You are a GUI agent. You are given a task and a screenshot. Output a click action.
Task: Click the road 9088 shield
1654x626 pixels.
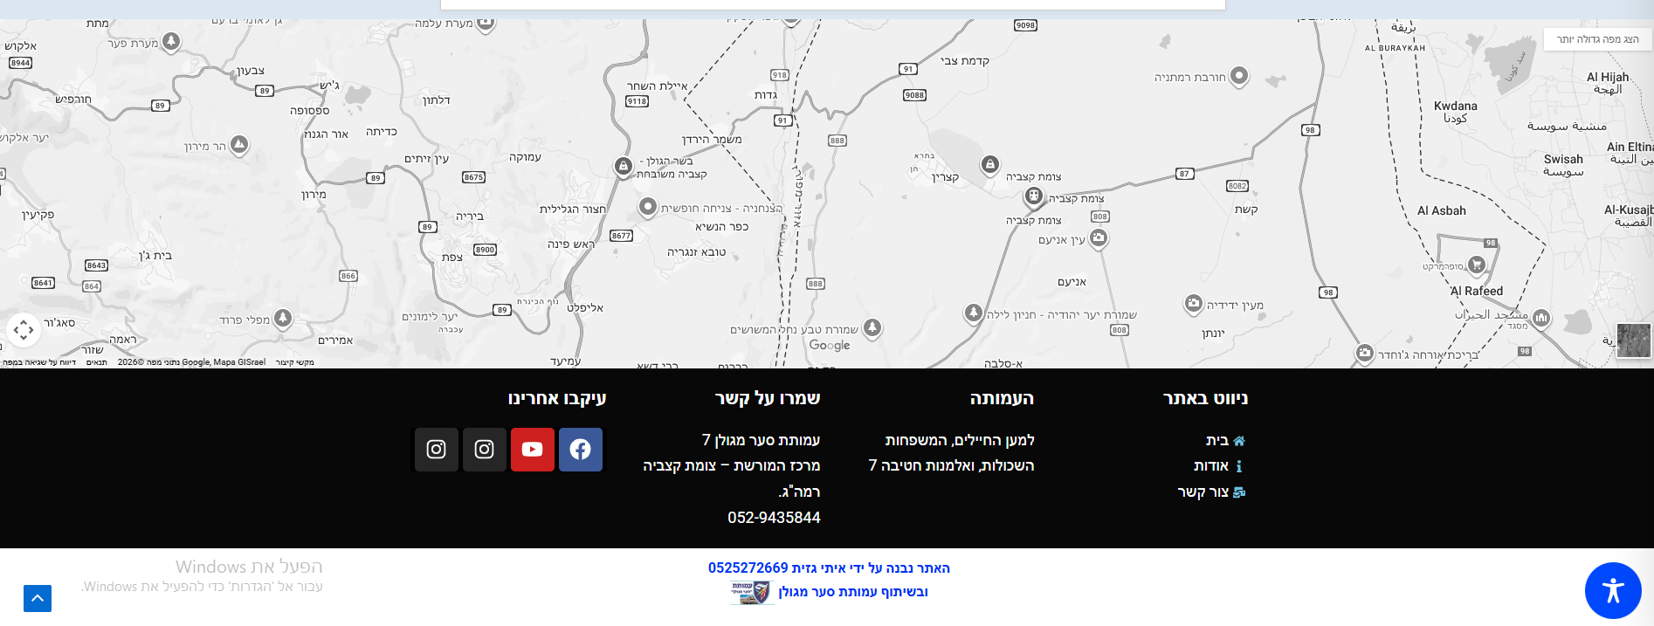pos(914,95)
